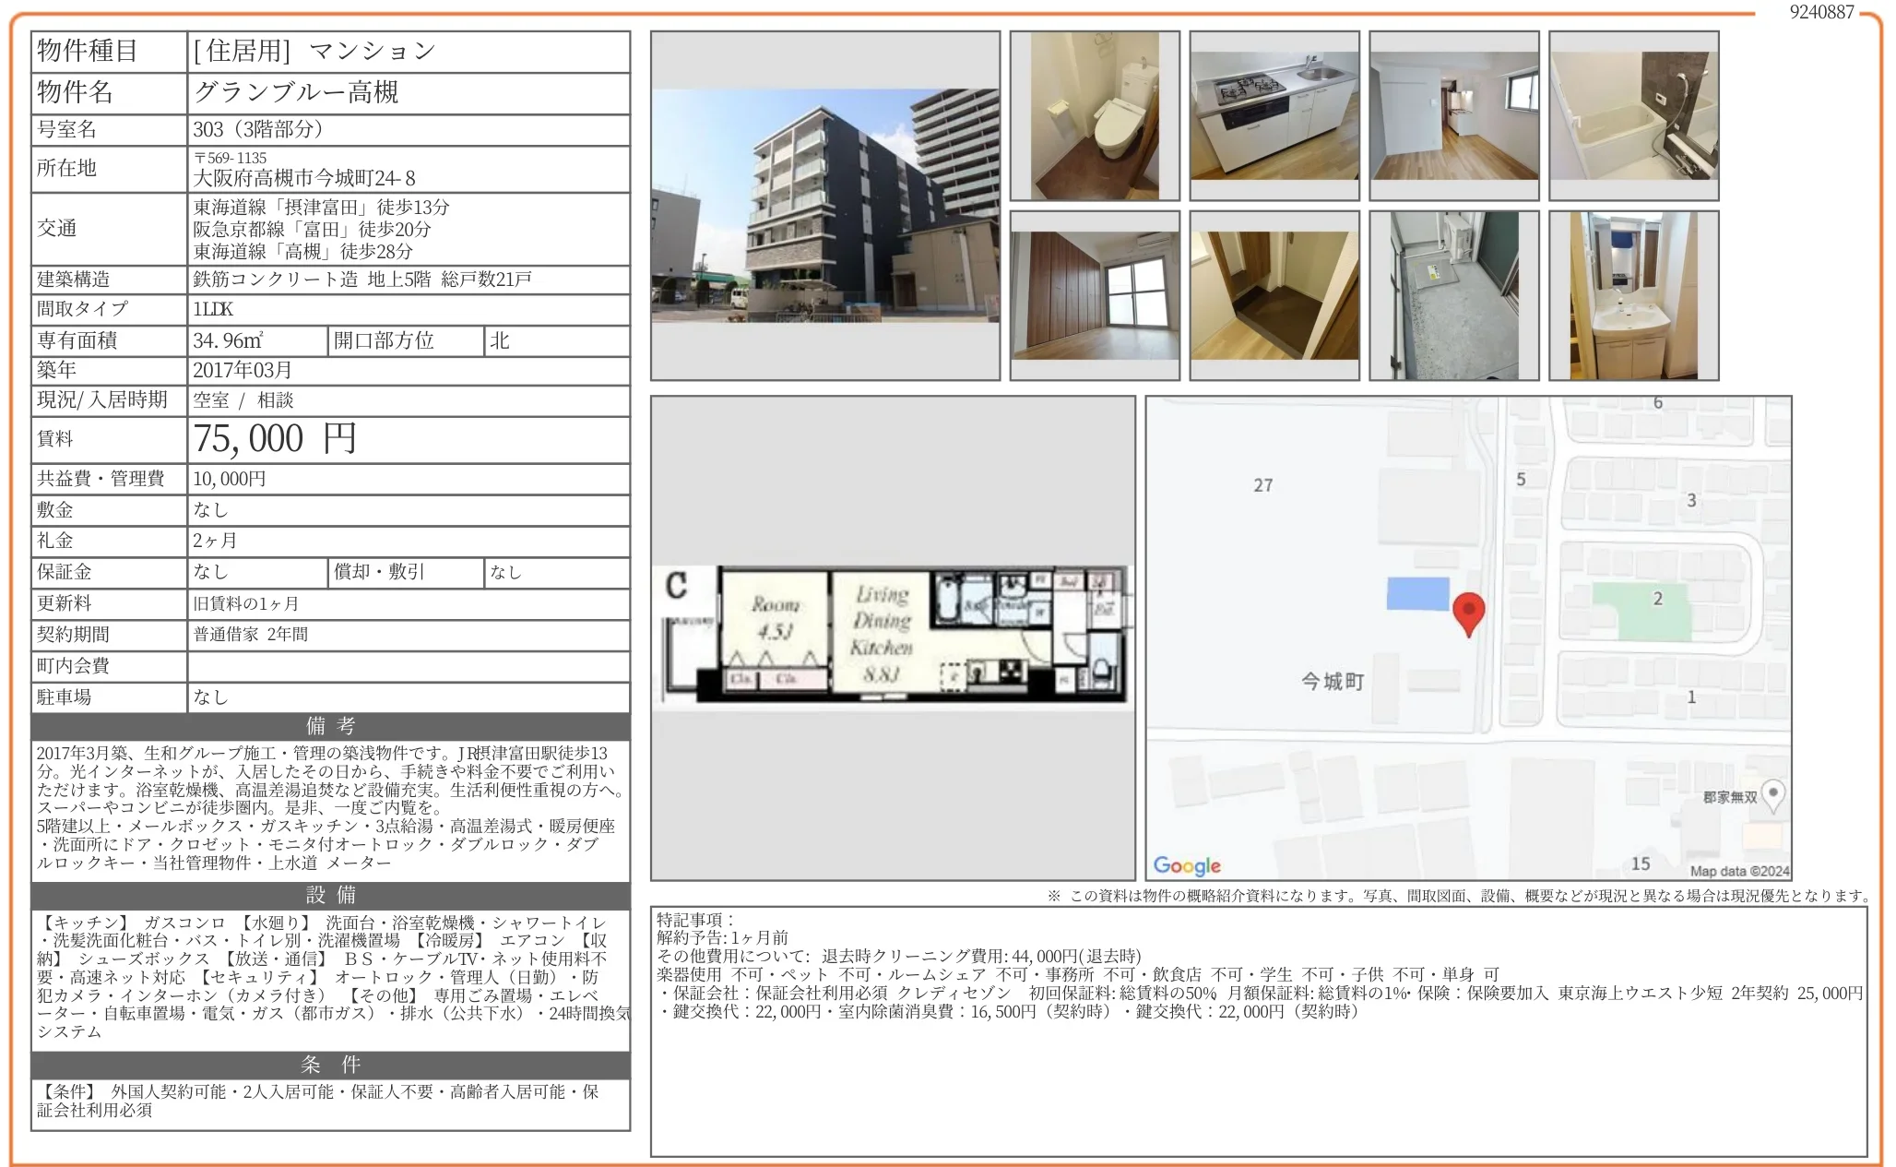Open the toilet room photo
The height and width of the screenshot is (1167, 1896).
[1095, 116]
